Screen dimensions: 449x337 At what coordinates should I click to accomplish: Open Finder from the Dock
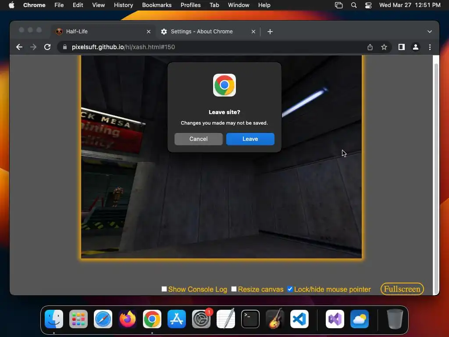pos(54,319)
